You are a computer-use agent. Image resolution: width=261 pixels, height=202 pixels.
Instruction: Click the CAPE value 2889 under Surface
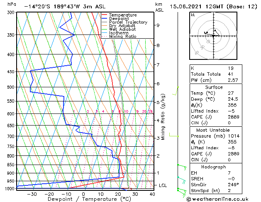click(x=234, y=117)
